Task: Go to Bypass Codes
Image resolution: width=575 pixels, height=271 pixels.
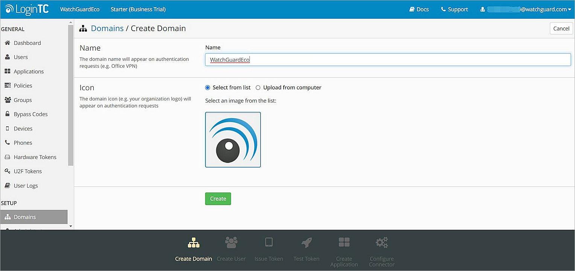Action: (x=30, y=114)
